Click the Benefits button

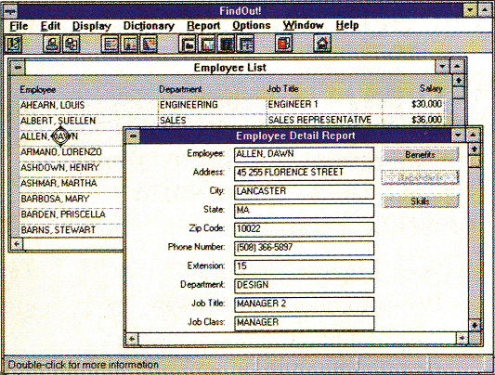tap(420, 154)
